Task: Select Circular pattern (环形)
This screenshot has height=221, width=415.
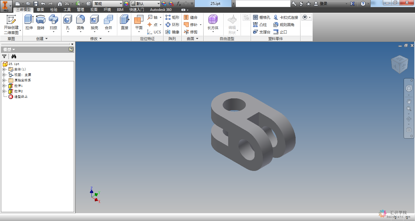Action: 172,25
